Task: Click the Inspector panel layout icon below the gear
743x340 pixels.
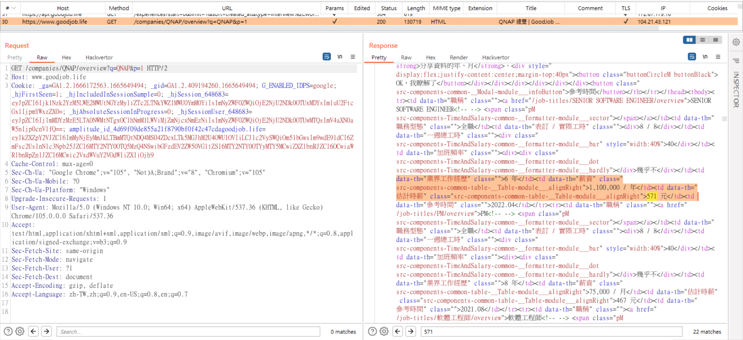Action: click(736, 61)
